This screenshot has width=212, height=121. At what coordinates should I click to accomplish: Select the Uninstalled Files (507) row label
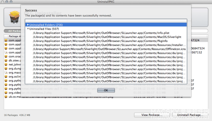44,29
